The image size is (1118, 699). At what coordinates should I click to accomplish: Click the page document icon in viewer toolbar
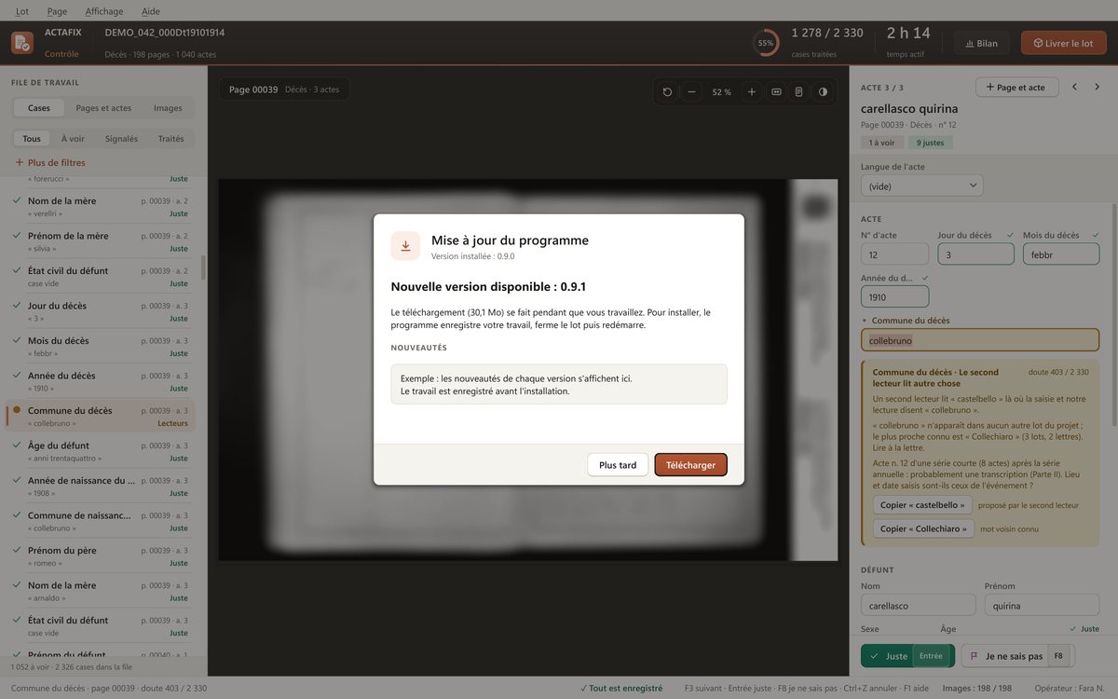click(x=798, y=92)
